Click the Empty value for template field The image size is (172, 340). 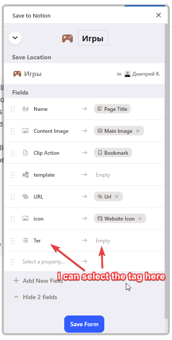103,175
